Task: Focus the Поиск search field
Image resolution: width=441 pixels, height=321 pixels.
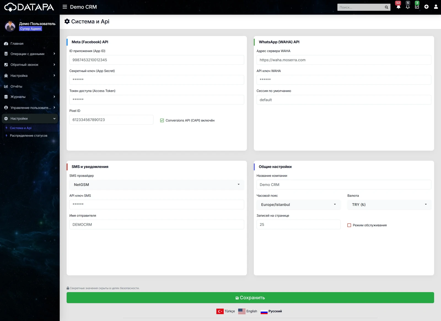Action: 361,7
